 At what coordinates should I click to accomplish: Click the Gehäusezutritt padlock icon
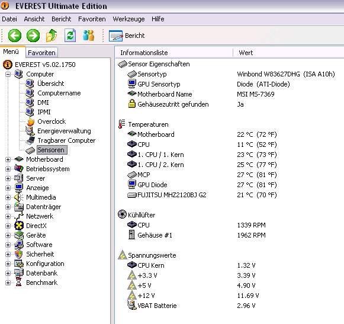tap(131, 104)
